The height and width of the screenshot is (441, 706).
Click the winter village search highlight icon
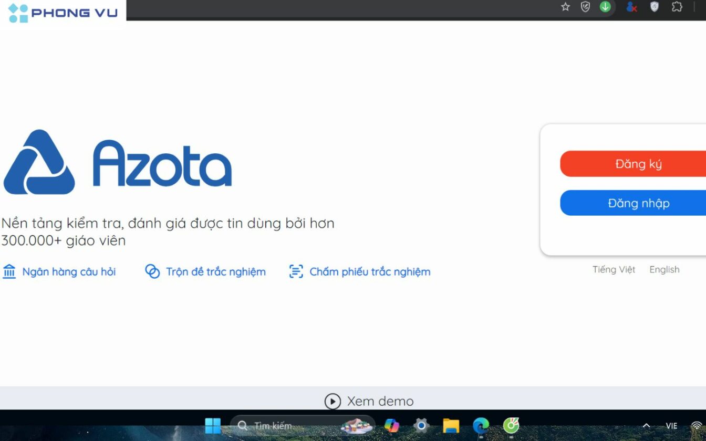357,426
